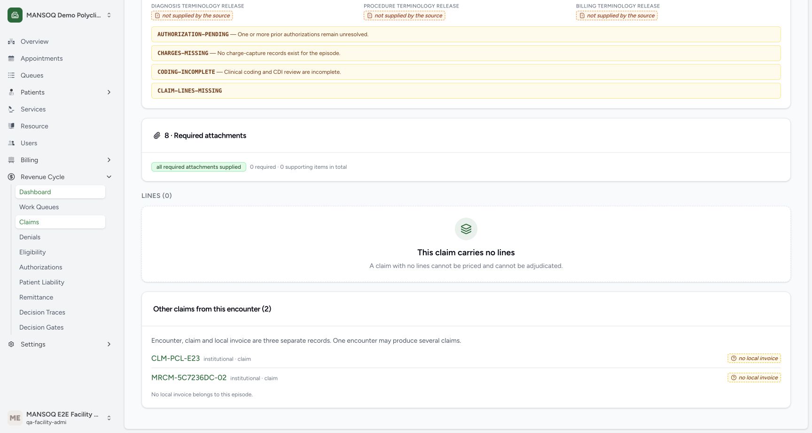Expand the Settings submenu chevron

click(x=109, y=344)
